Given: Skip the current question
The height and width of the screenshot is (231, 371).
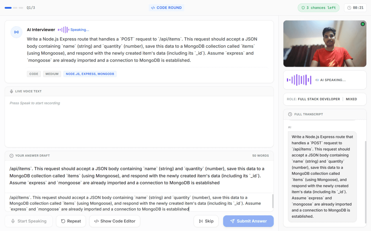Looking at the screenshot, I should [206, 221].
